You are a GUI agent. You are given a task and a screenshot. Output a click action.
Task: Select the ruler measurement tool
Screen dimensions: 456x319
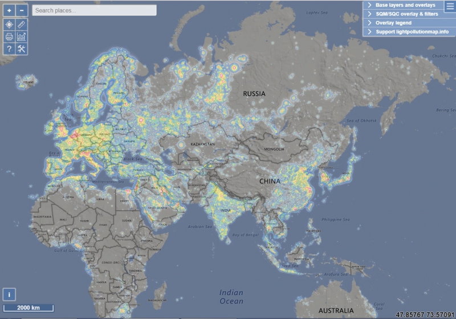pyautogui.click(x=22, y=24)
